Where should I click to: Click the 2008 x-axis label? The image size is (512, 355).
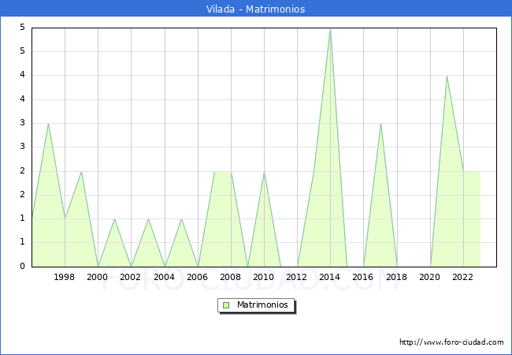tap(231, 277)
